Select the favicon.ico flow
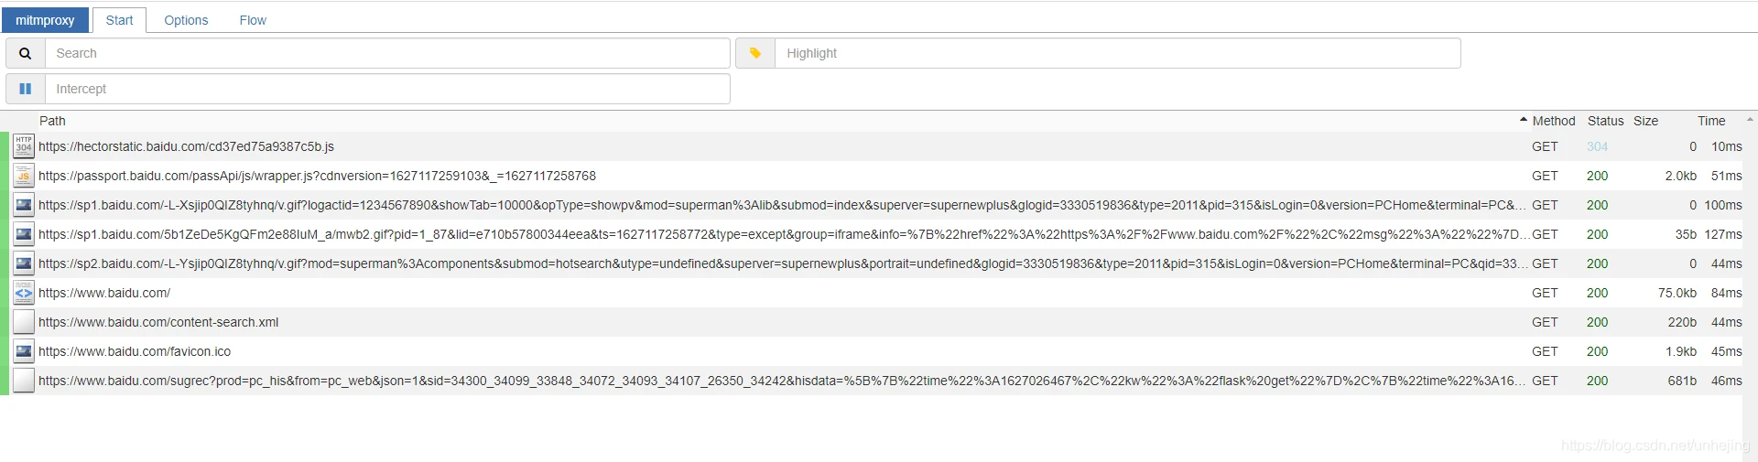This screenshot has height=462, width=1758. pyautogui.click(x=871, y=351)
